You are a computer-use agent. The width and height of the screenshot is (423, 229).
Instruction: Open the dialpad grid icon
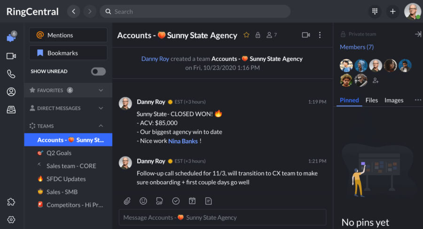tap(375, 11)
